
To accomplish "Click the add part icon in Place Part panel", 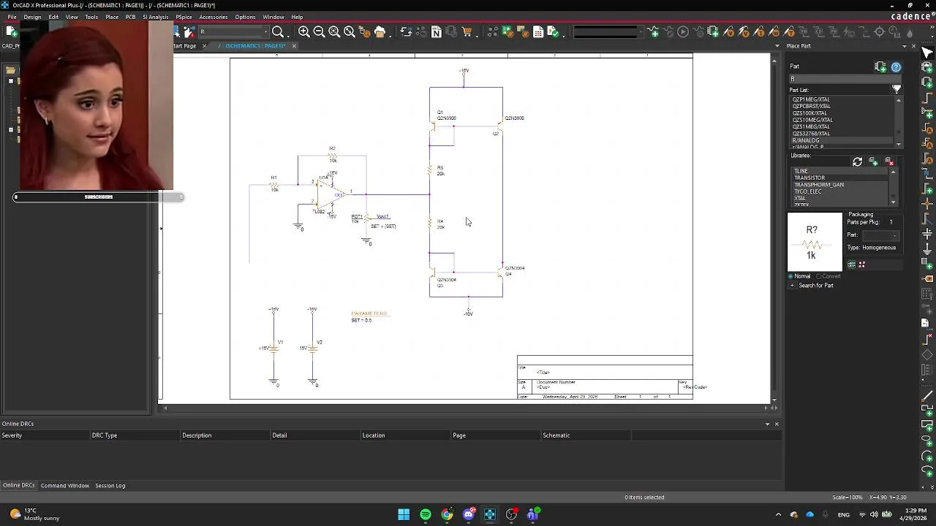I will click(x=880, y=66).
